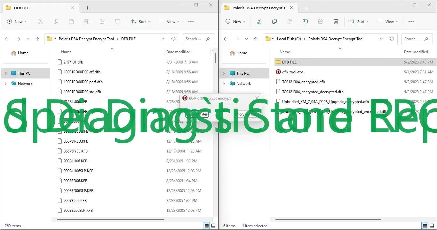Open the address bar history in the Polaris window

[x=381, y=39]
